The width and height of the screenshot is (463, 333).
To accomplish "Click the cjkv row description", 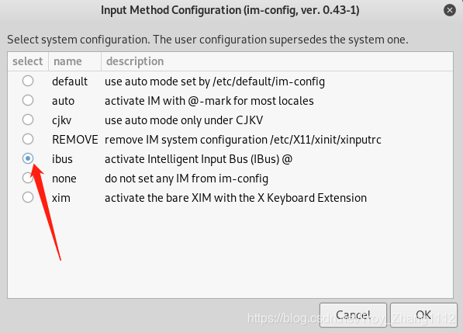I will (184, 120).
